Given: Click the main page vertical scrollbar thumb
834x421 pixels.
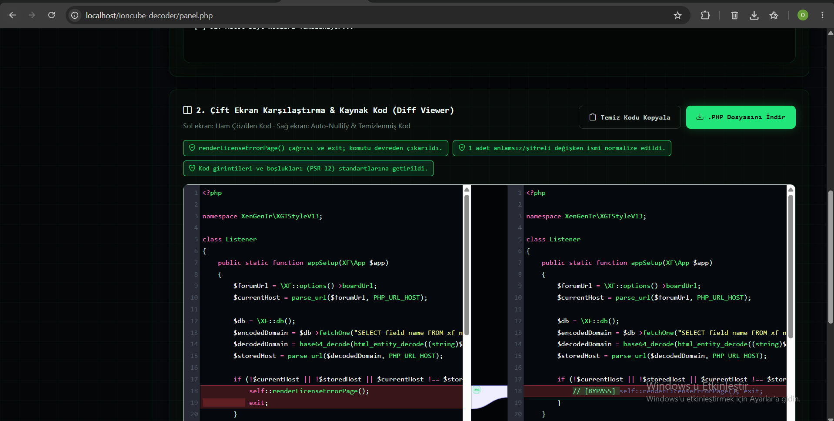Looking at the screenshot, I should pyautogui.click(x=831, y=257).
